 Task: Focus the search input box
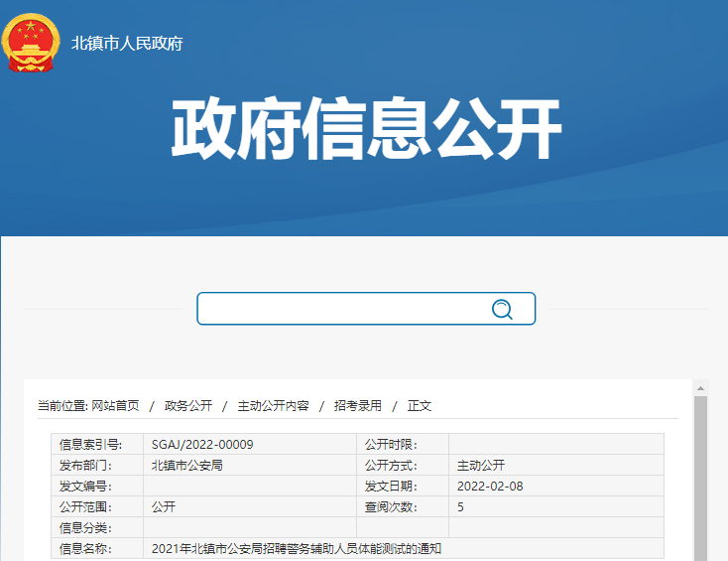342,309
